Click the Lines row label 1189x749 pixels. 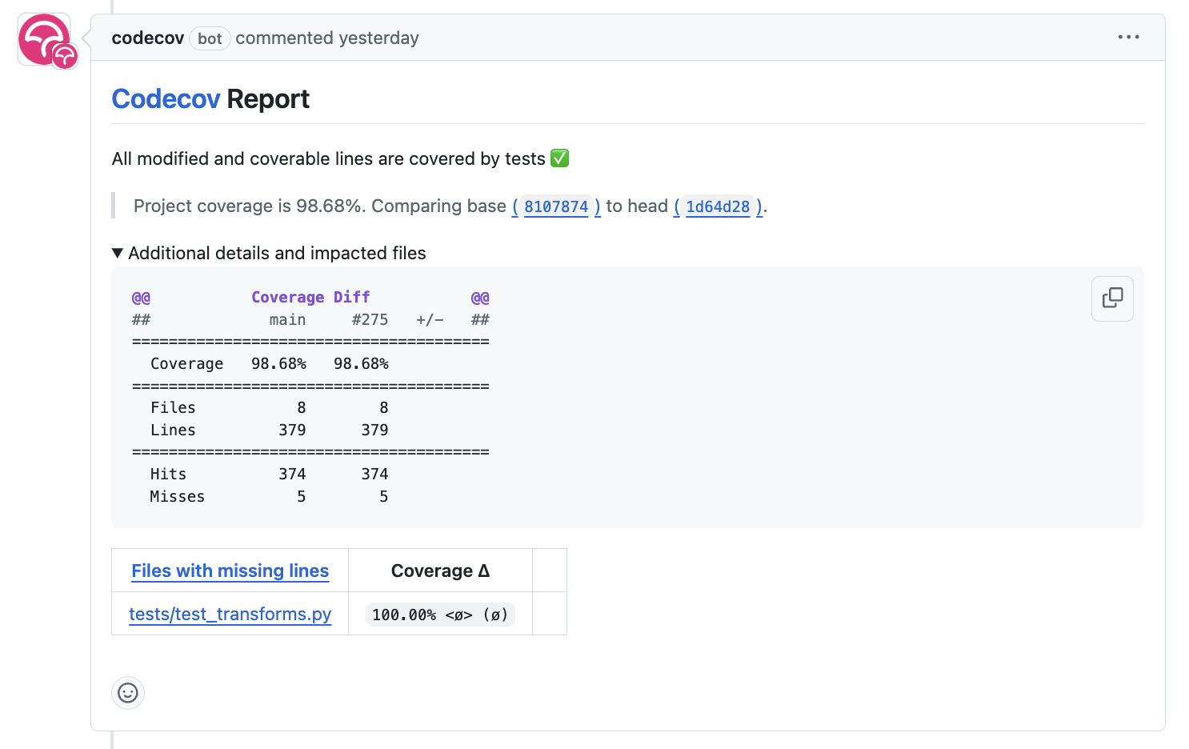173,430
